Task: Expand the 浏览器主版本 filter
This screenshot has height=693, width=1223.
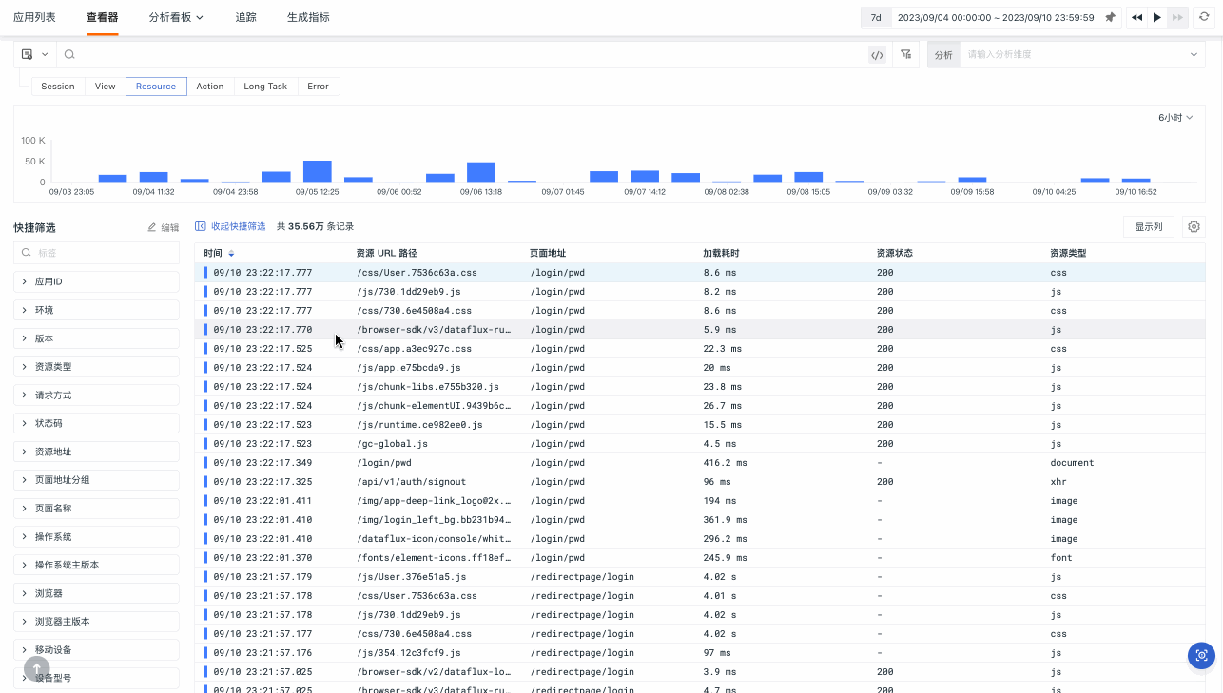Action: point(96,622)
